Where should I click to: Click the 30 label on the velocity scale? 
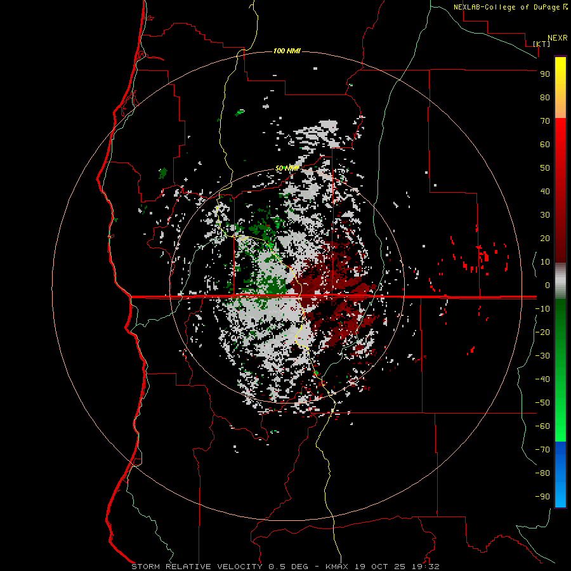(x=545, y=215)
